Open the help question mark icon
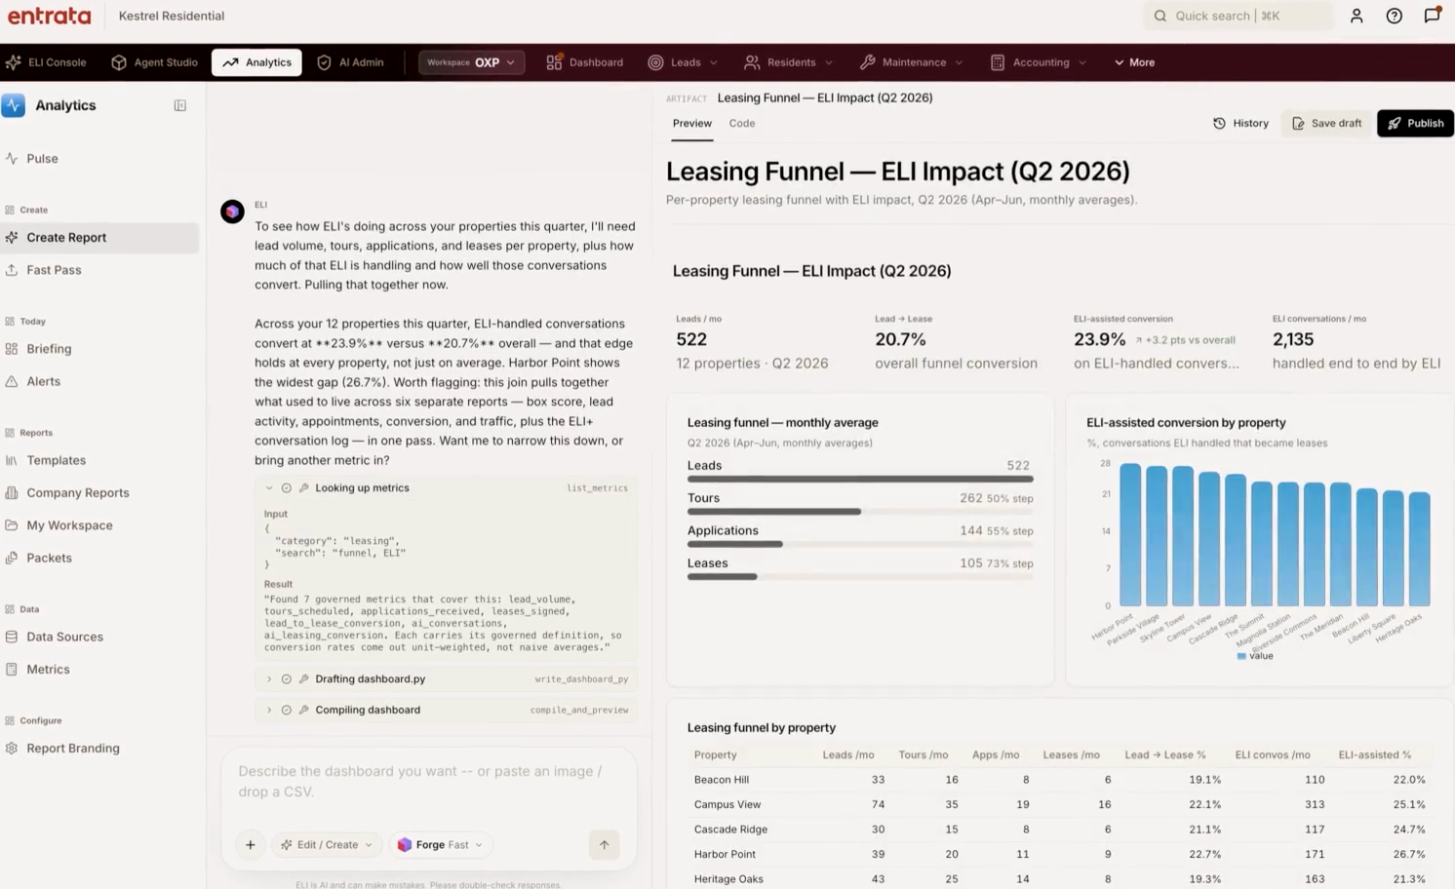1455x889 pixels. point(1395,16)
